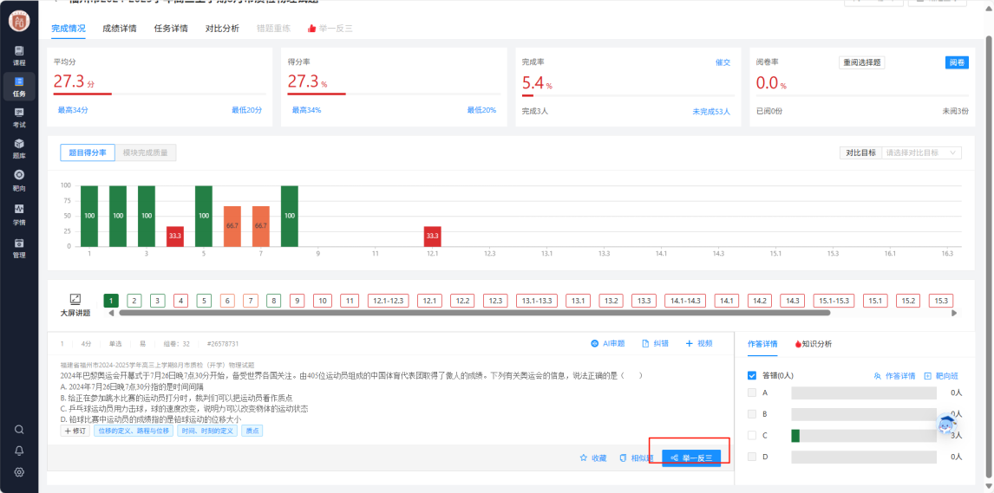Click 位移的定义、路程与位移 tag
This screenshot has width=994, height=493.
(x=133, y=431)
